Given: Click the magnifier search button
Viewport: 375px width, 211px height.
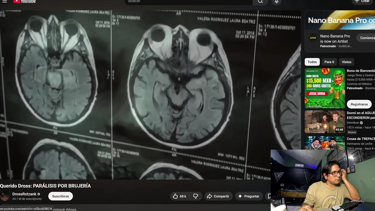Looking at the screenshot, I should click(x=260, y=2).
